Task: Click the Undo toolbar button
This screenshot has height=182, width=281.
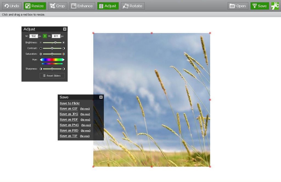Action: [12, 6]
